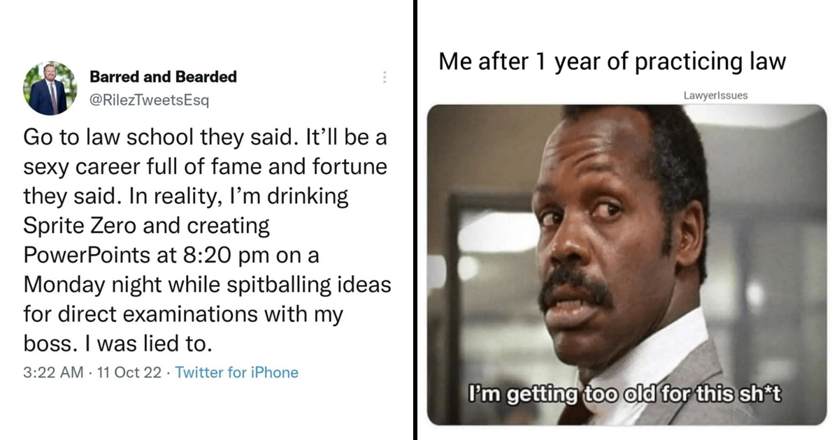This screenshot has width=839, height=440.
Task: Click the "8:20 pm" text in tweet
Action: point(222,256)
